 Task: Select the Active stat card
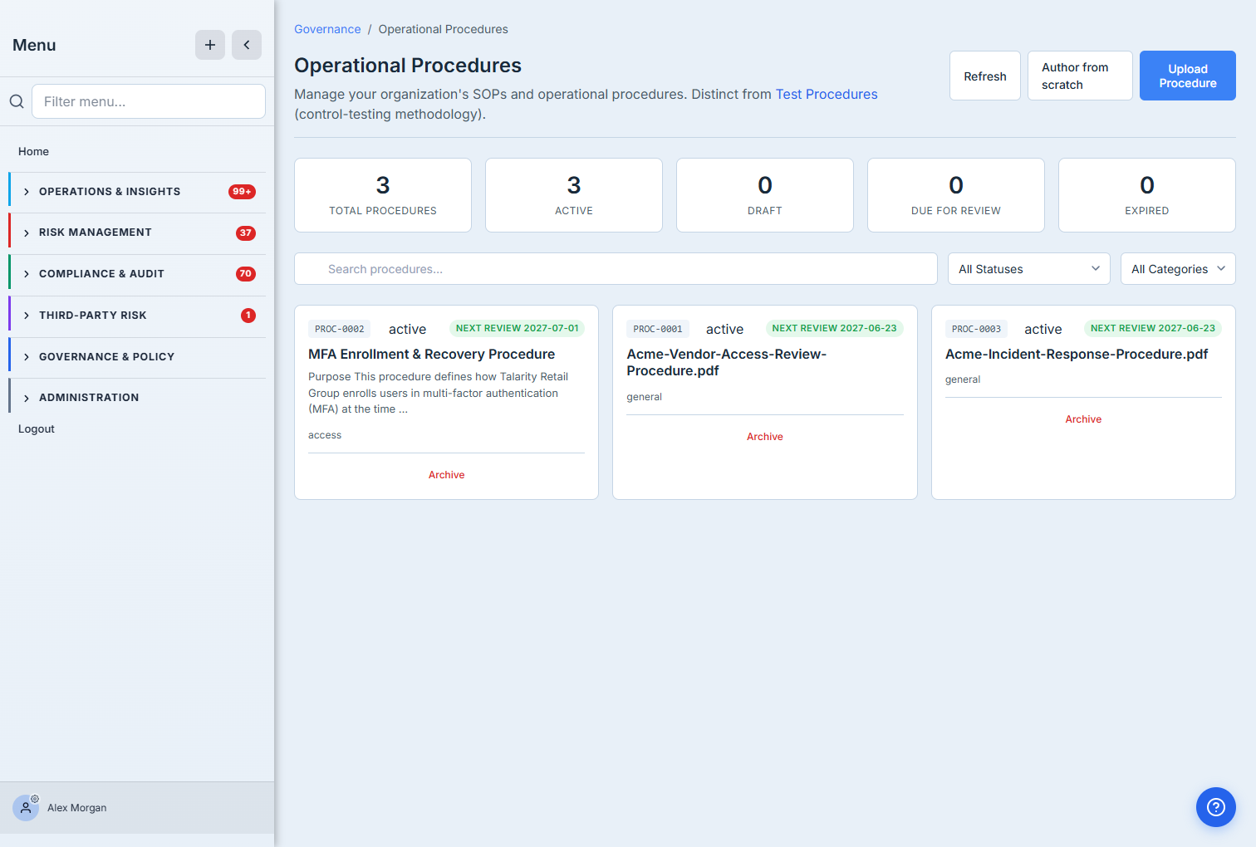pos(574,195)
